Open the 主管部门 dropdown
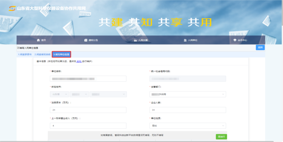Image resolution: width=283 pixels, height=142 pixels. click(188, 94)
